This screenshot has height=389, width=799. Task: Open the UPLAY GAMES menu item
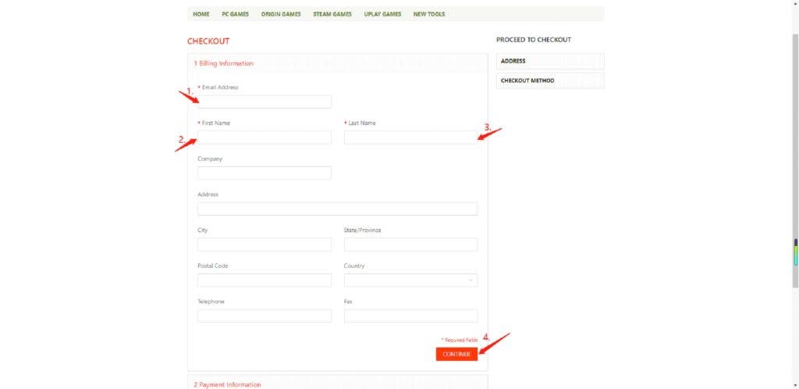[382, 14]
